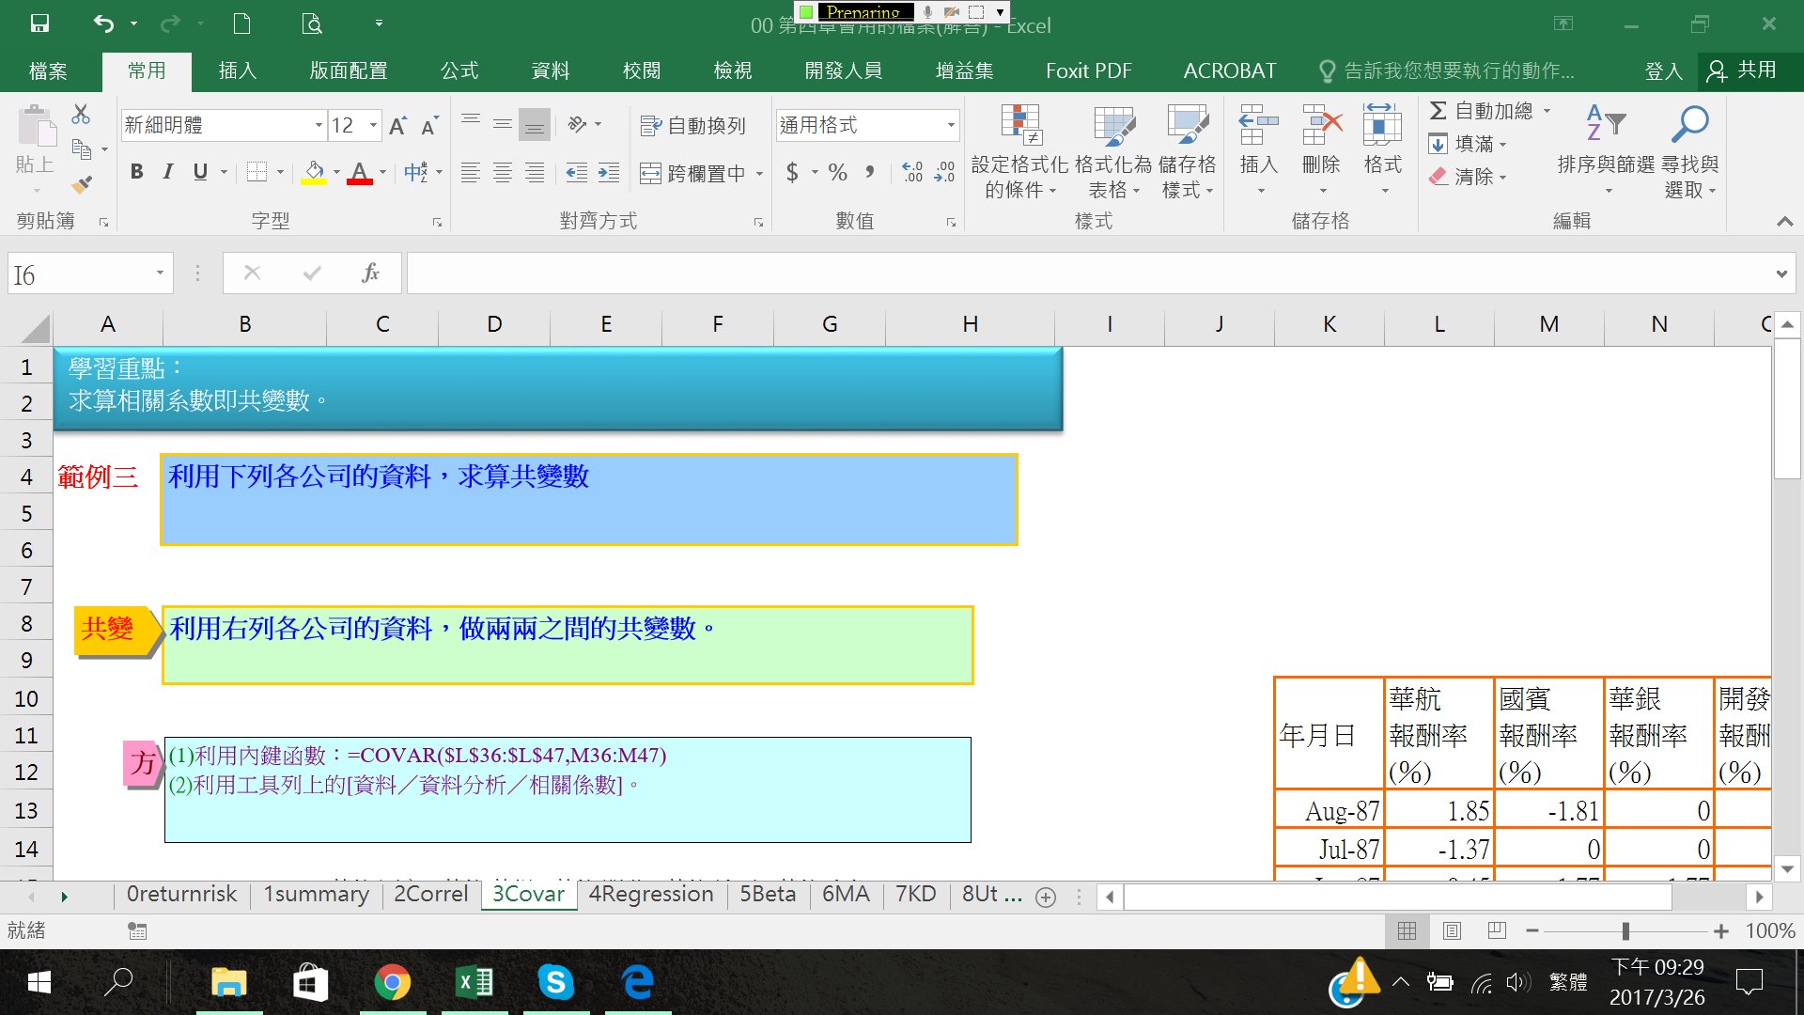Expand the formula bar
This screenshot has height=1015, width=1804.
pos(1781,274)
